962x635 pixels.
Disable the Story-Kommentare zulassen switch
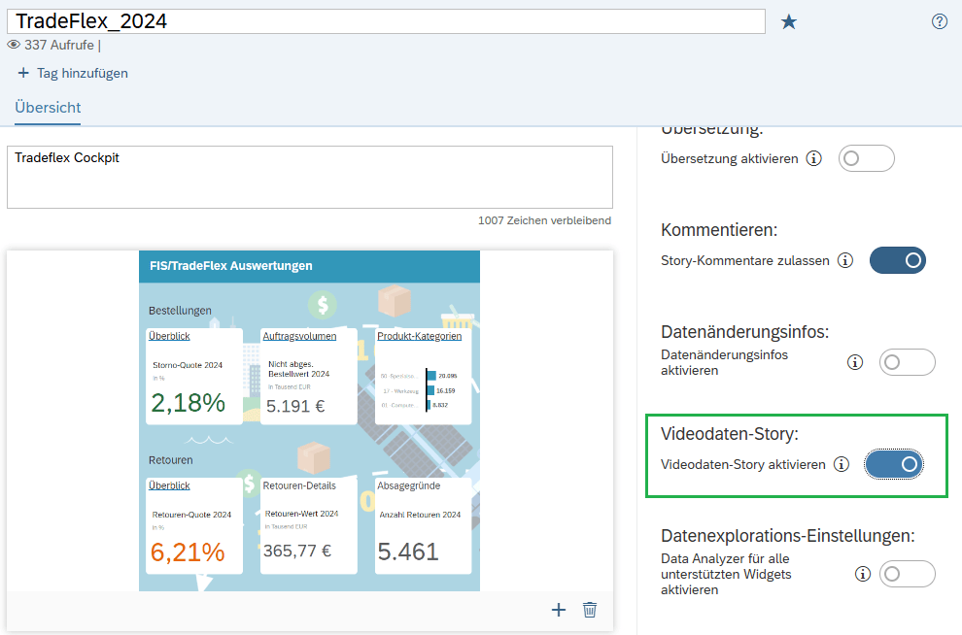pos(898,260)
